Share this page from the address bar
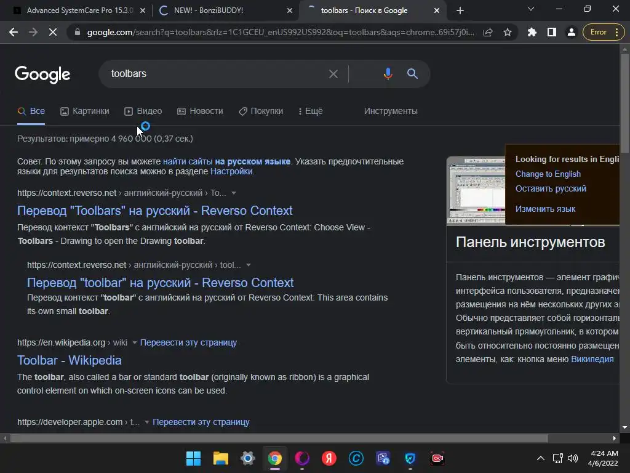Image resolution: width=630 pixels, height=473 pixels. tap(488, 32)
